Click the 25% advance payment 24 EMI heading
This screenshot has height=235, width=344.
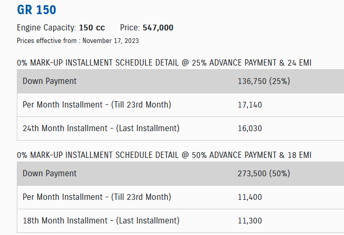coord(164,63)
